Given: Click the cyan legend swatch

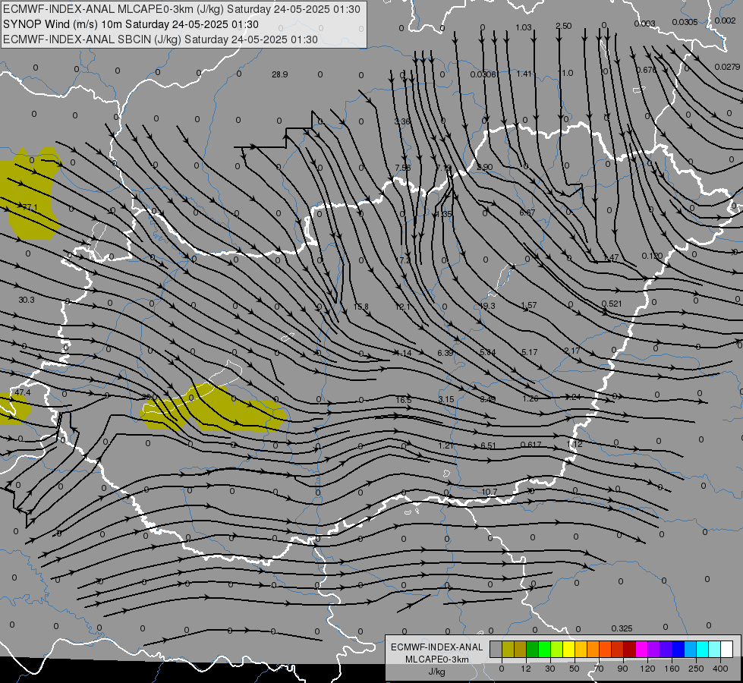Looking at the screenshot, I should coord(702,649).
